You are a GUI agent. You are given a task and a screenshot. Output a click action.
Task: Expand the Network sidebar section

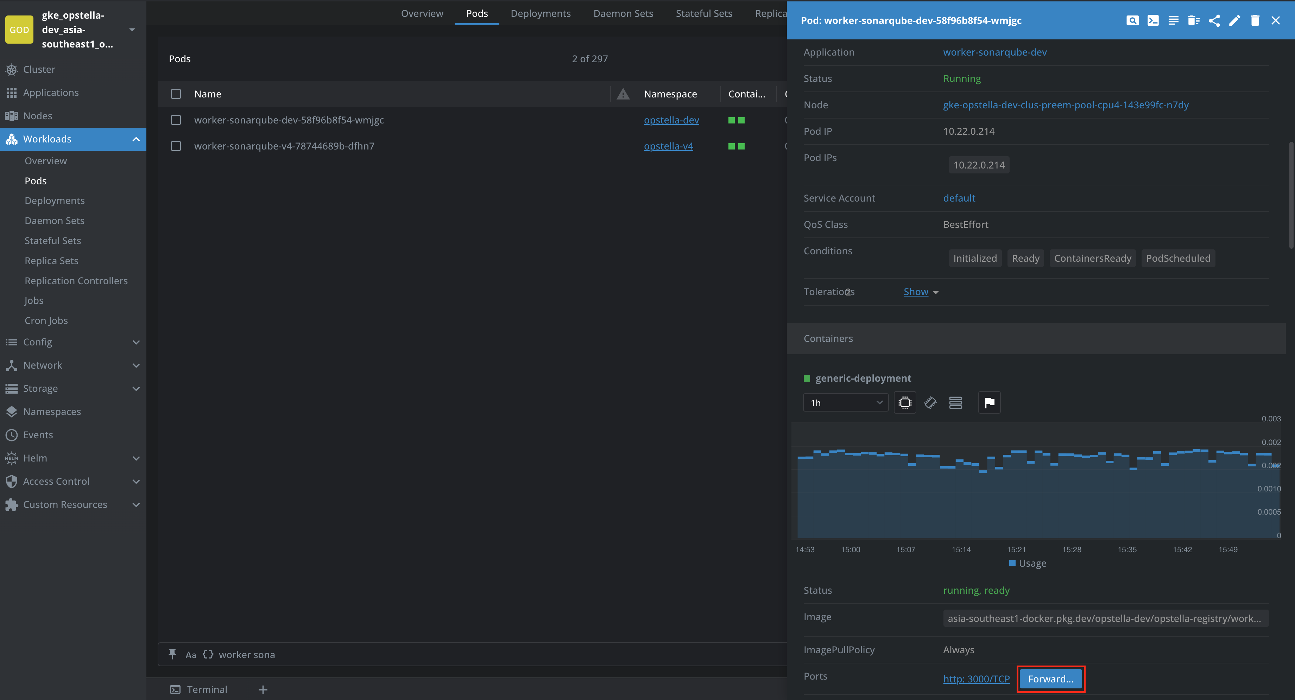[136, 365]
